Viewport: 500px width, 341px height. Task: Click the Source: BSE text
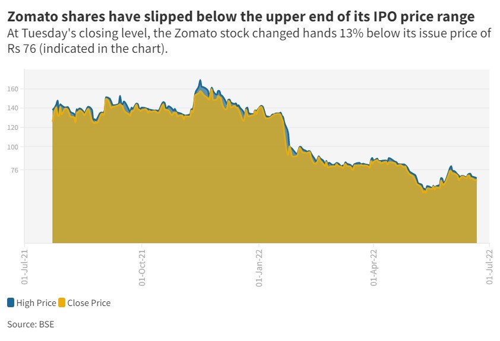[x=31, y=324]
